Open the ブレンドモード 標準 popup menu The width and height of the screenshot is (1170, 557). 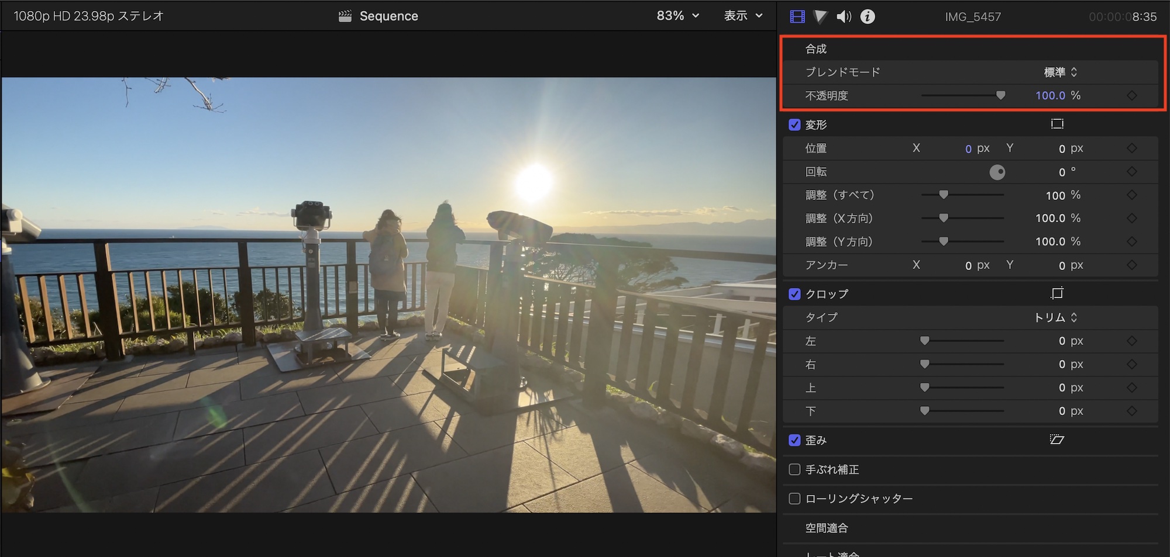coord(1061,72)
